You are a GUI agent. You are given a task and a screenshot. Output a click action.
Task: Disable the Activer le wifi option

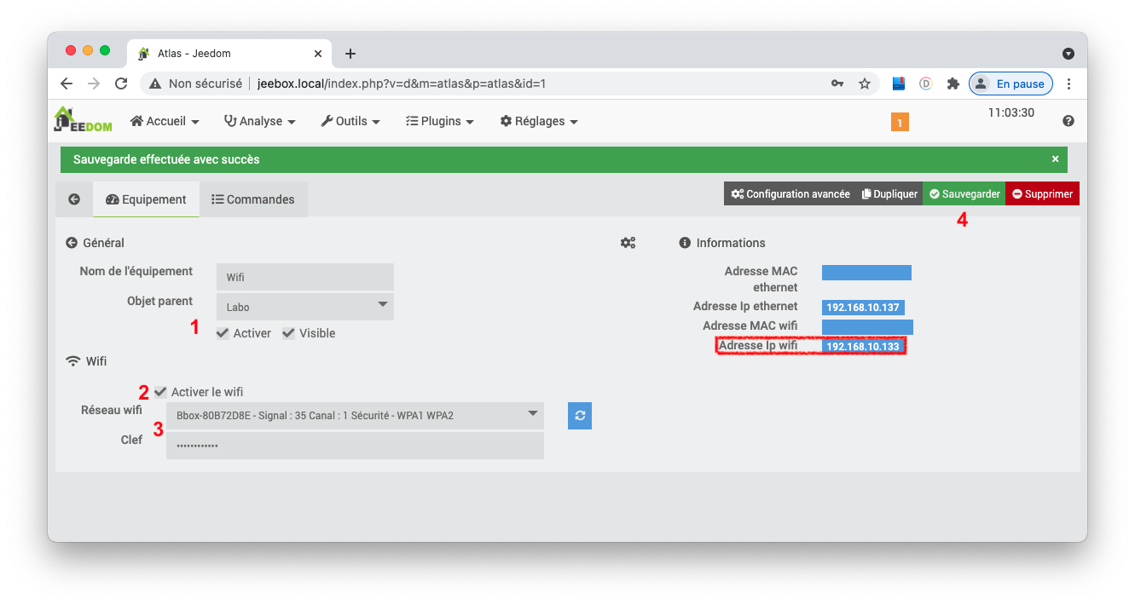tap(160, 391)
